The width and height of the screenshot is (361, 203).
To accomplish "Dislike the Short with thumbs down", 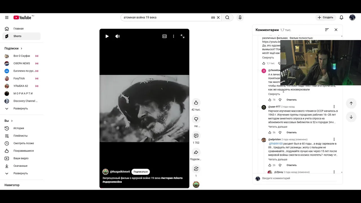I will 196,119.
